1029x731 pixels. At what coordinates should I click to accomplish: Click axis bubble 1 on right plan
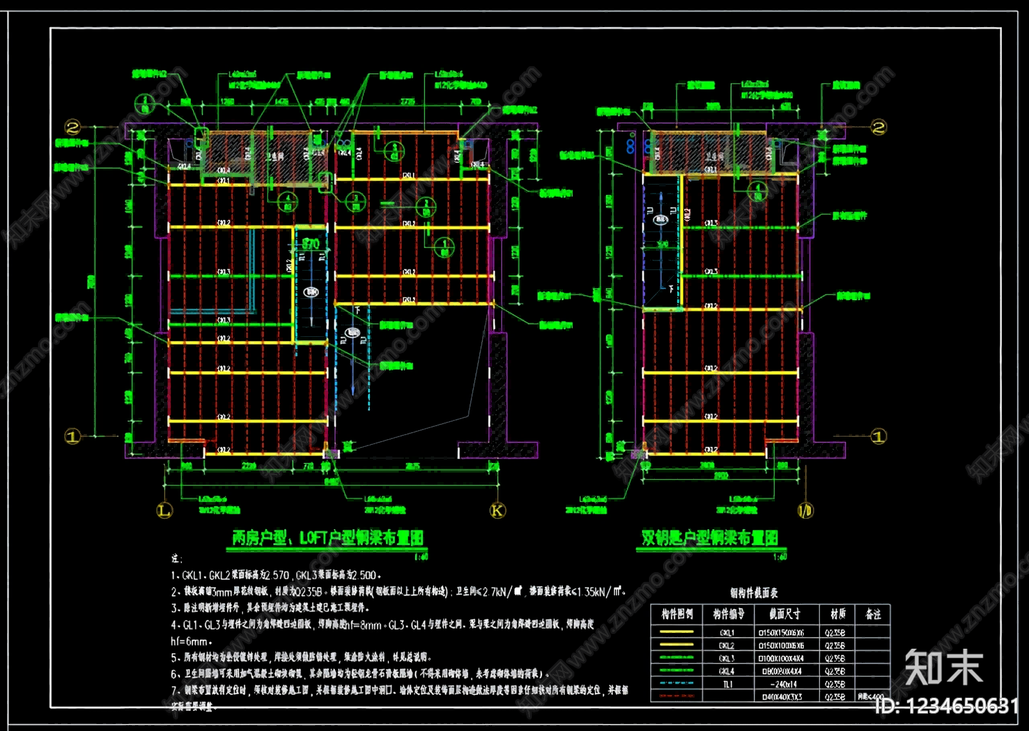pyautogui.click(x=879, y=437)
